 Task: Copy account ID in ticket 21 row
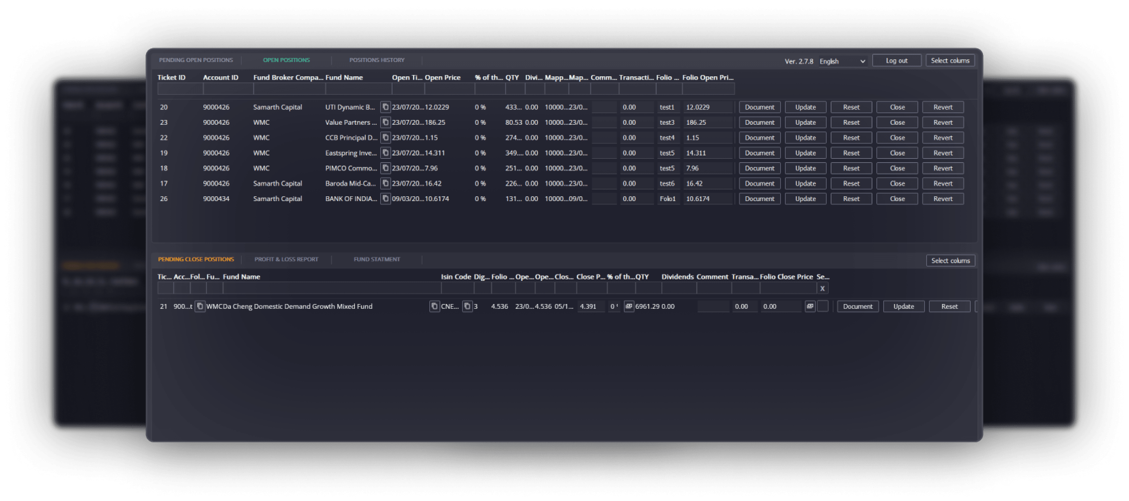200,306
